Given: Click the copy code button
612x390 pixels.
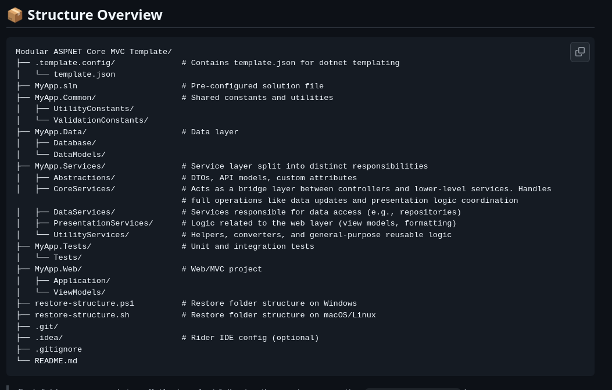Looking at the screenshot, I should 579,52.
